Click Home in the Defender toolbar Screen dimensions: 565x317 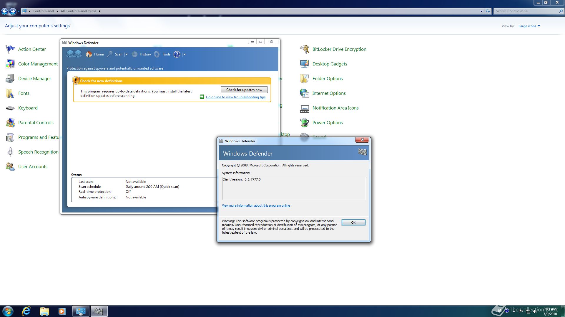click(99, 54)
